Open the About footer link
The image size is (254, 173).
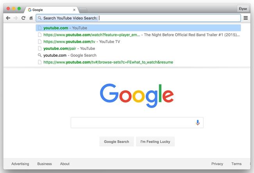[x=64, y=164]
